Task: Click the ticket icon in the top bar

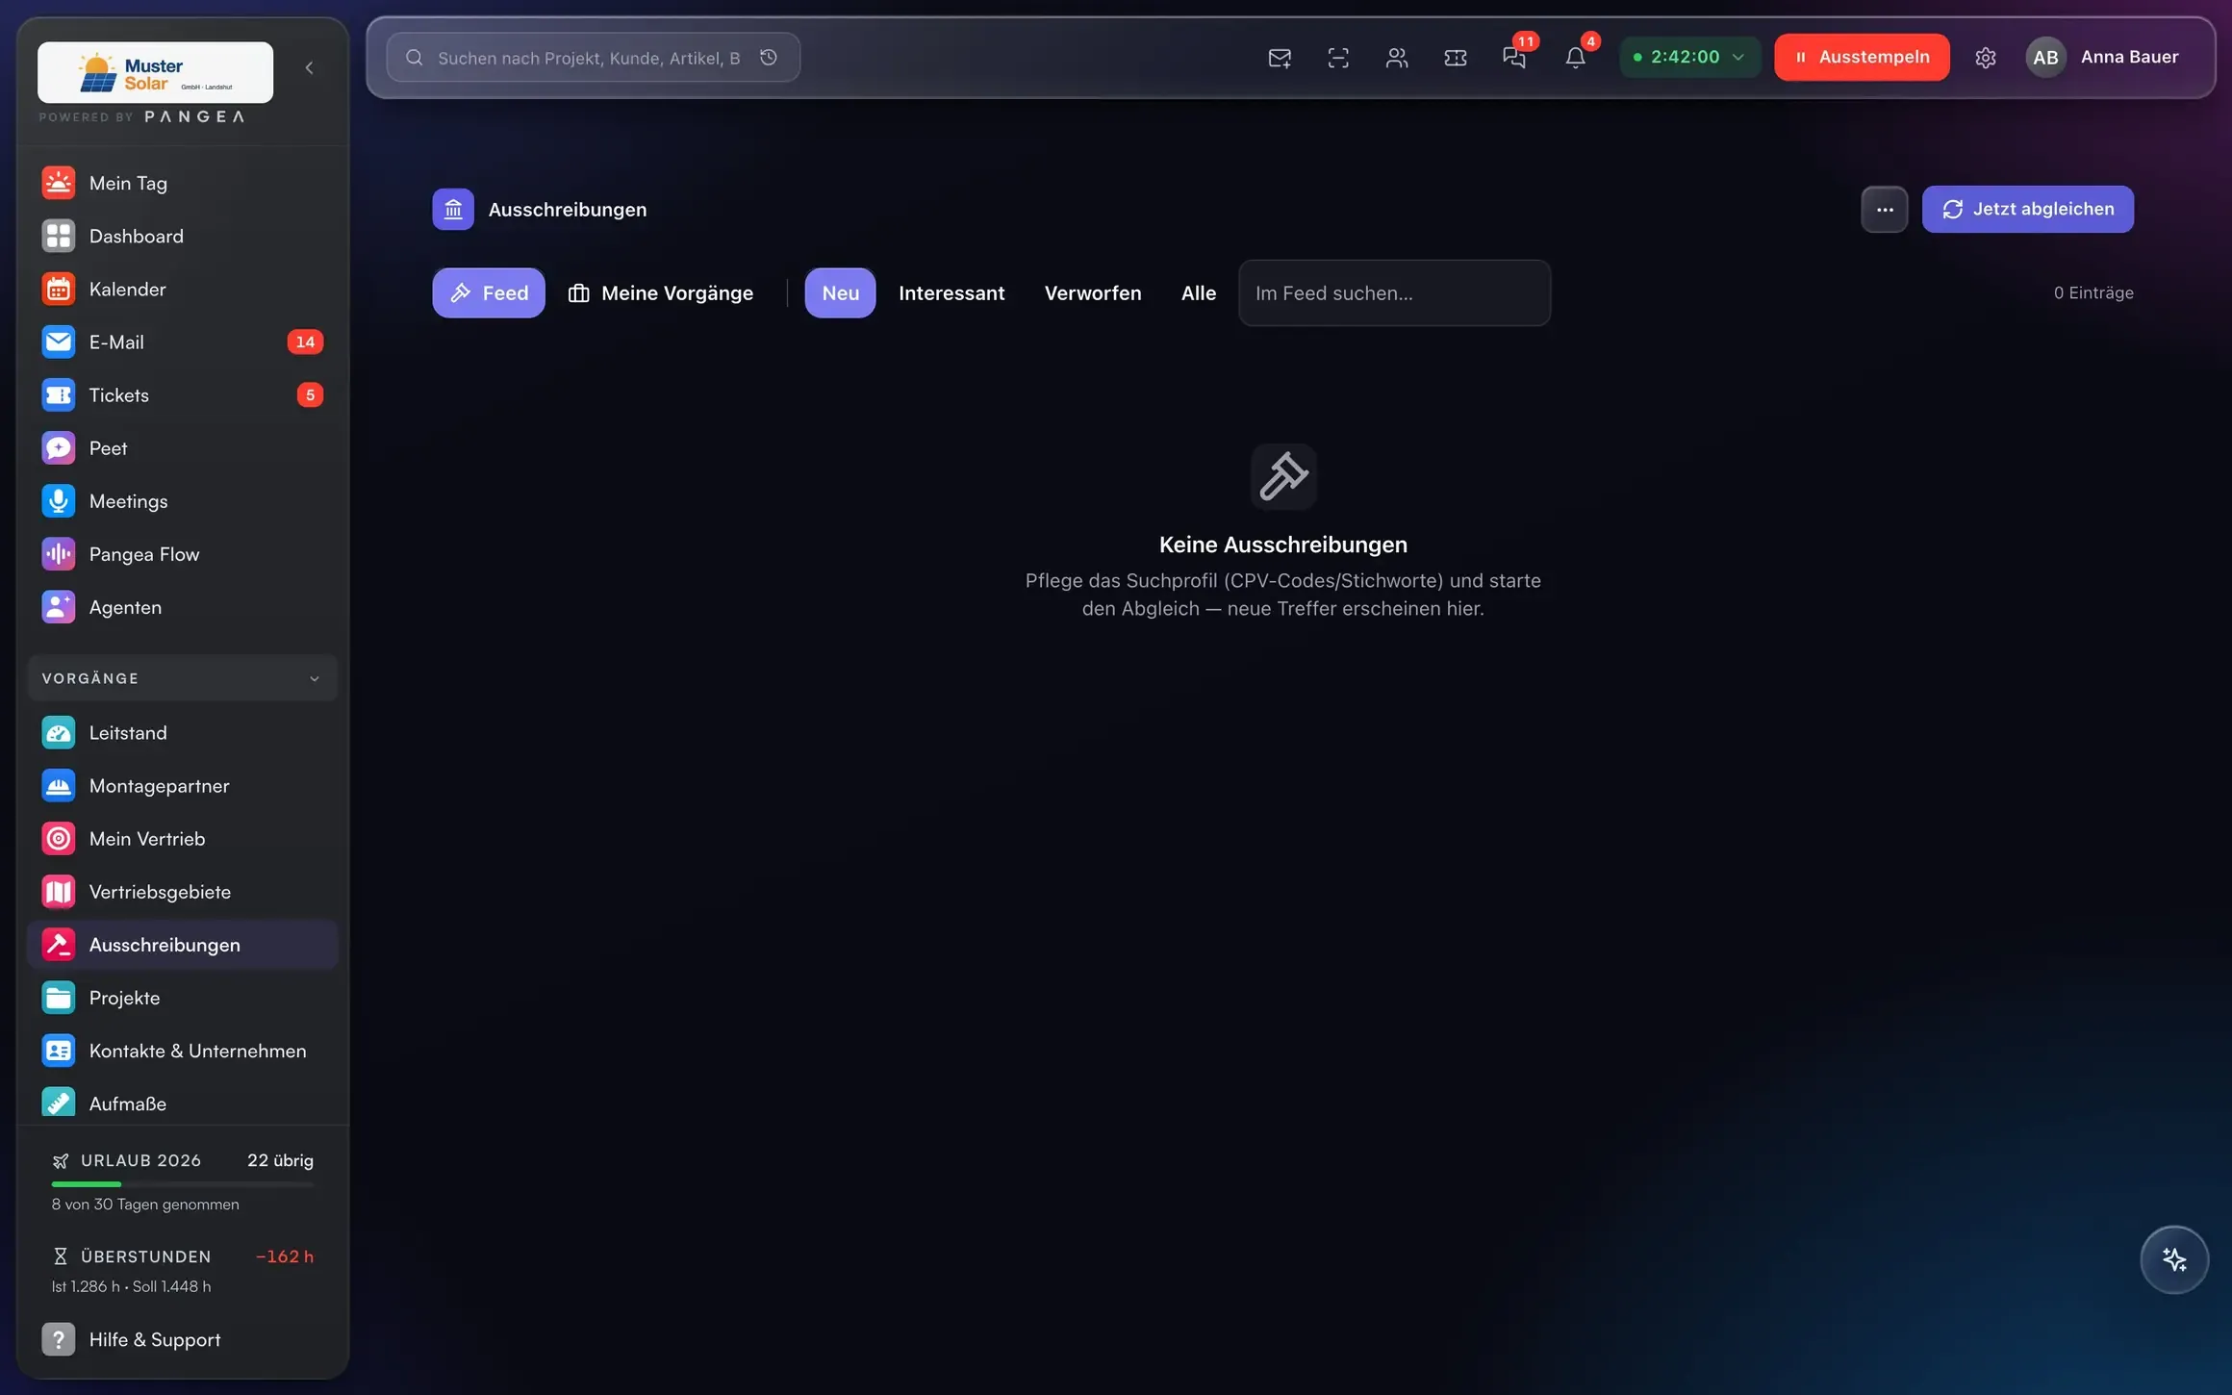Action: point(1456,58)
